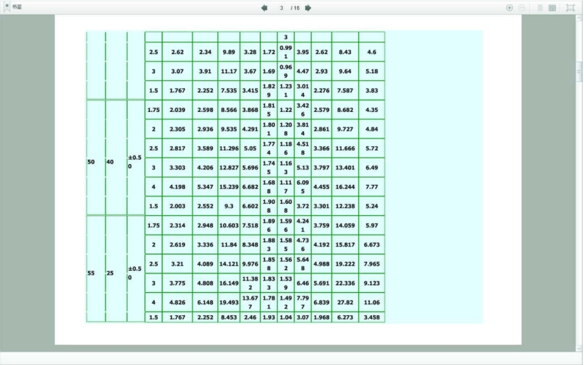Go to the next page arrow
This screenshot has height=365, width=584.
pyautogui.click(x=308, y=8)
